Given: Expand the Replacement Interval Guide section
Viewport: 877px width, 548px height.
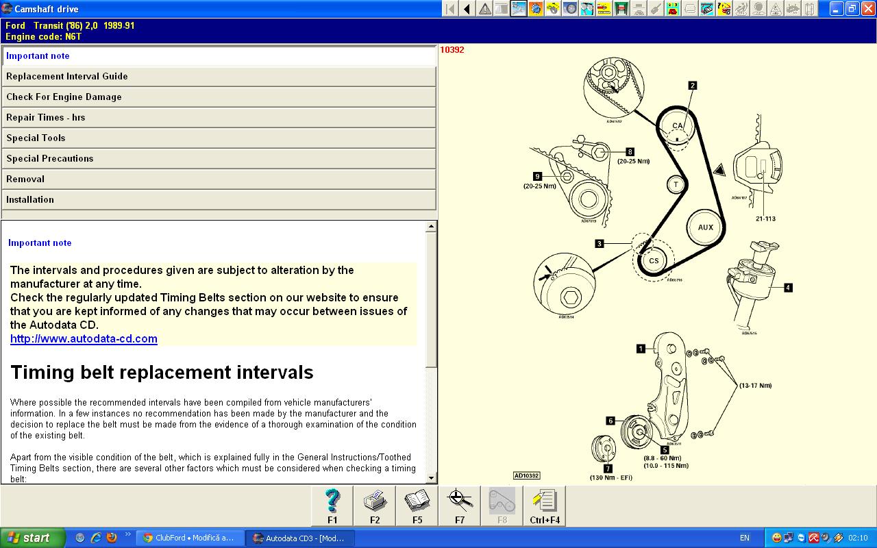Looking at the screenshot, I should point(218,77).
